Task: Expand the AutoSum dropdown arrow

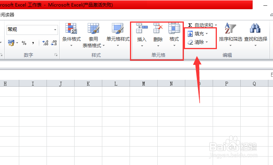Action: [x=216, y=25]
